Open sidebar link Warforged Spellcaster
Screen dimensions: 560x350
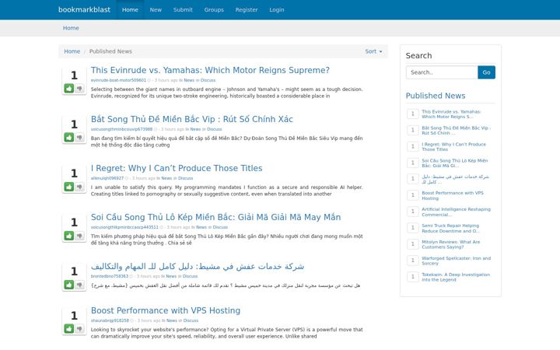457,261
